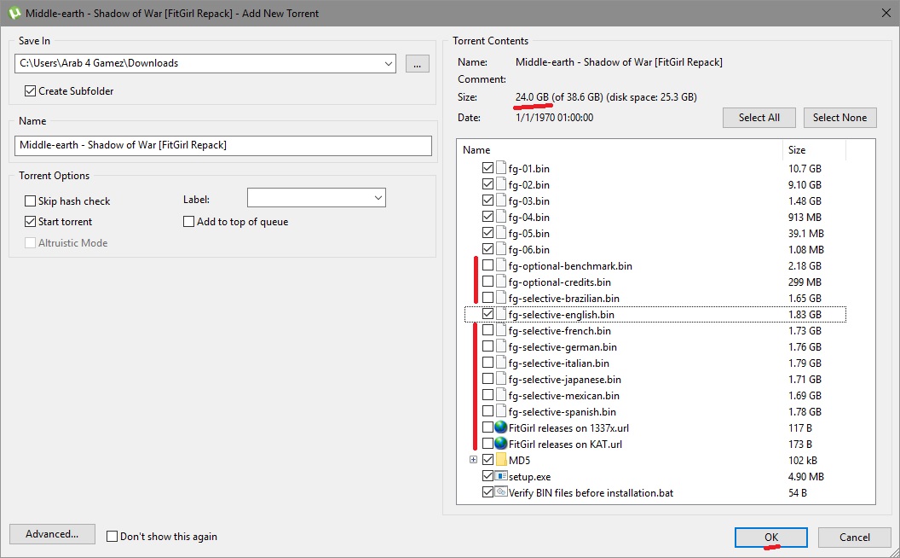This screenshot has height=558, width=900.
Task: Click the MD5 folder icon
Action: pos(501,460)
